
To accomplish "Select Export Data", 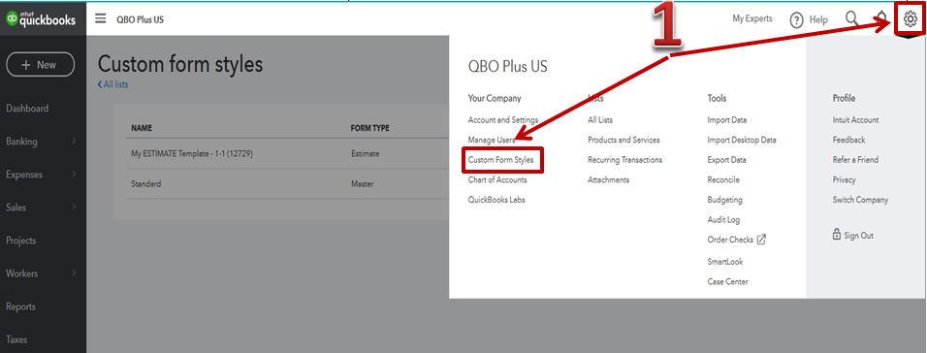I will (726, 160).
